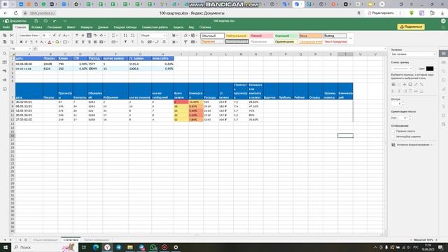Toggle the Автоподбор ширины checkbox
The width and height of the screenshot is (448, 252).
(x=393, y=136)
